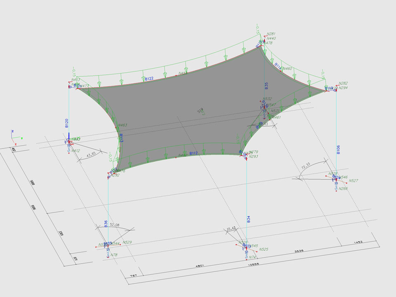Click beam label B122 on top edge
The image size is (396, 297).
tap(149, 78)
